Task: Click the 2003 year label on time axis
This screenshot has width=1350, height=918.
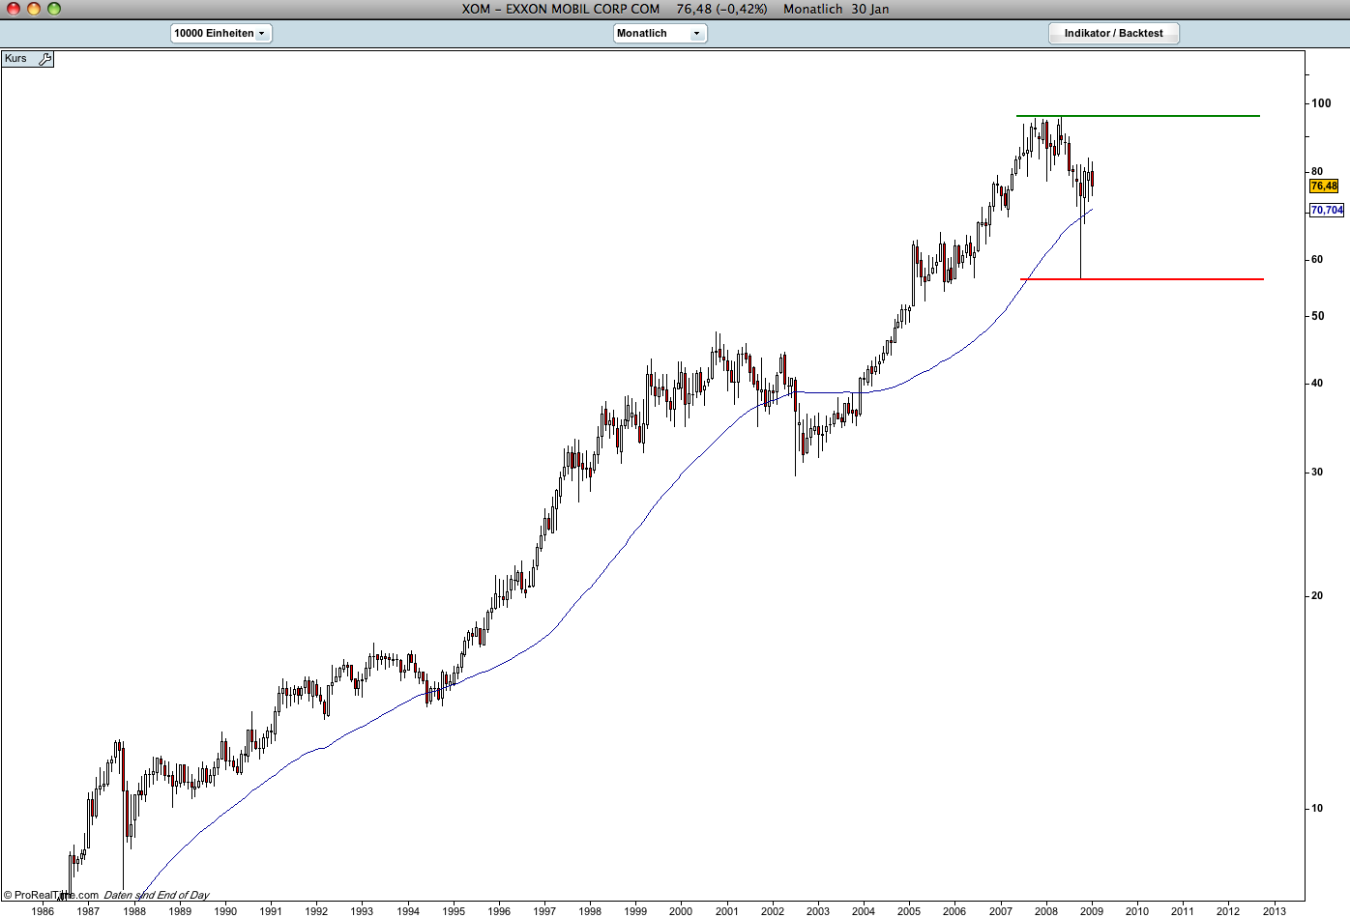Action: click(x=818, y=910)
